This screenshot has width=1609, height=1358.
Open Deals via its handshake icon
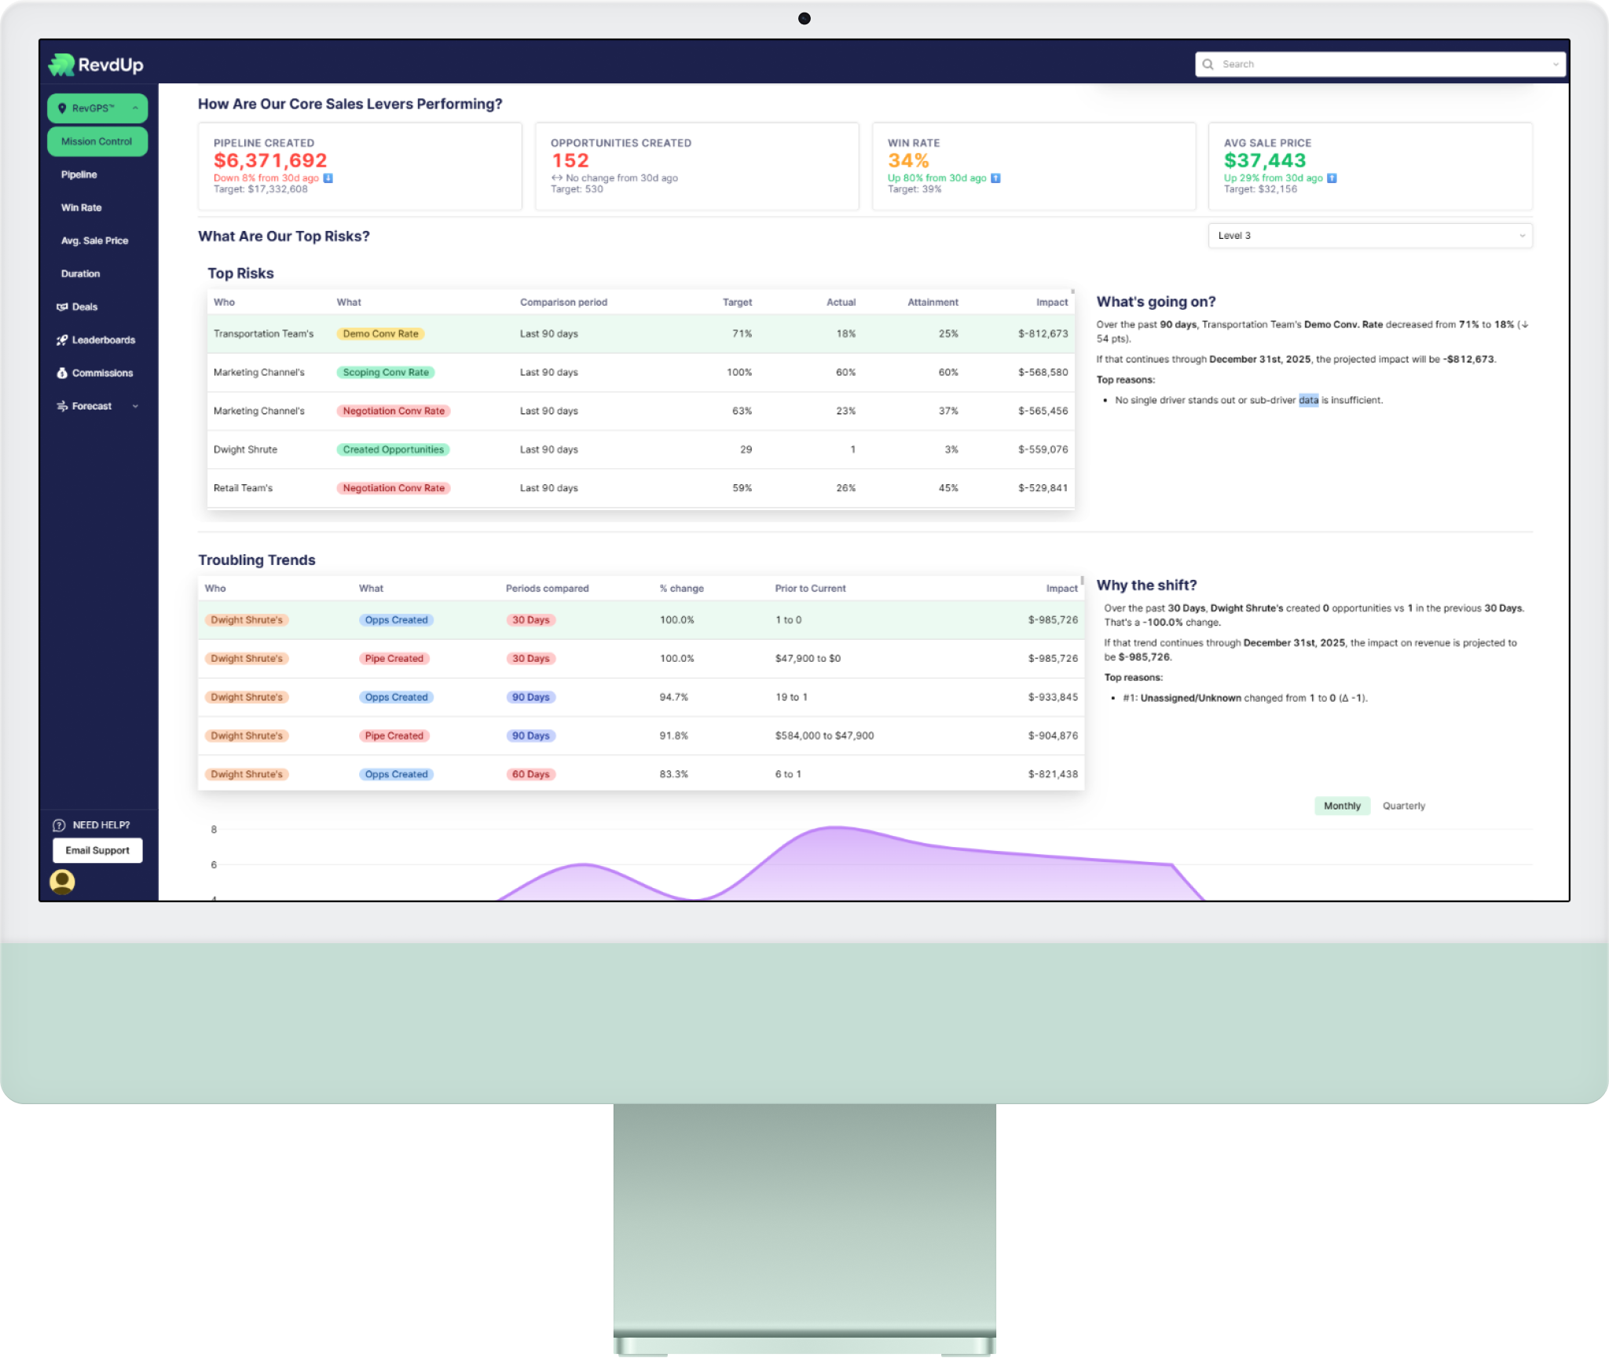tap(62, 307)
